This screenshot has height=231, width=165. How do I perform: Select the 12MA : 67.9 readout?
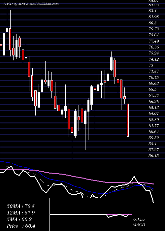20,213
